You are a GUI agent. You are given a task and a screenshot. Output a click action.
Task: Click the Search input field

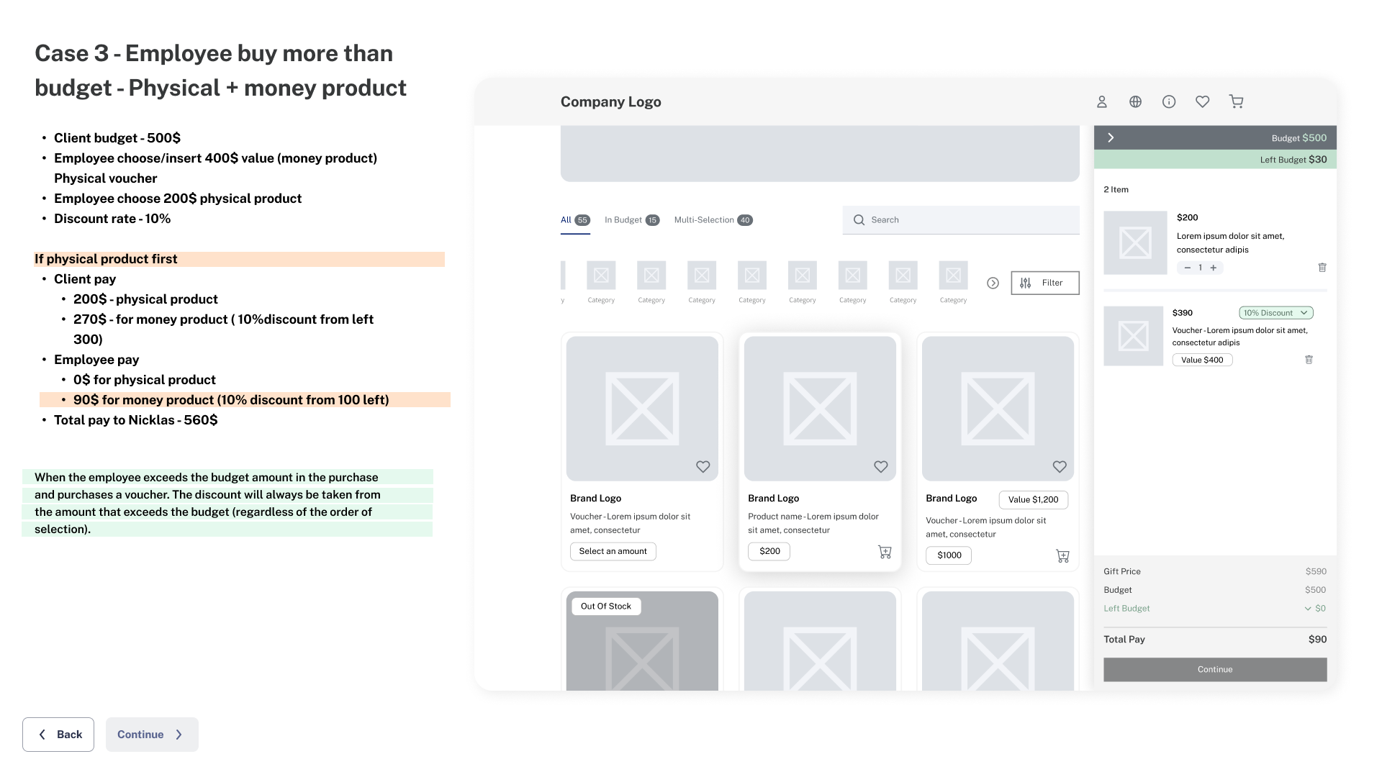tap(961, 220)
